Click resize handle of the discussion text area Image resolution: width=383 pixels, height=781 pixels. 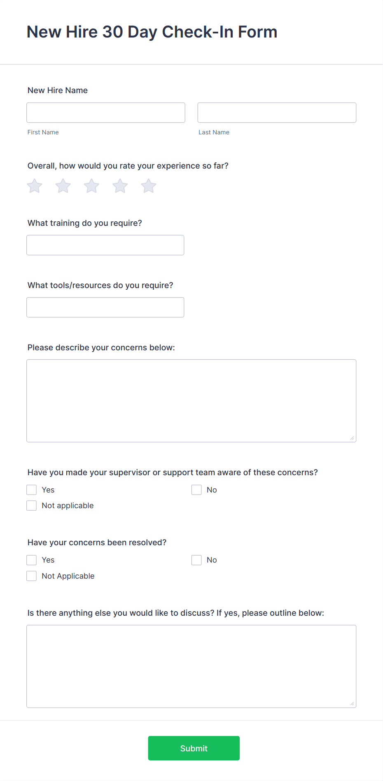click(x=352, y=704)
